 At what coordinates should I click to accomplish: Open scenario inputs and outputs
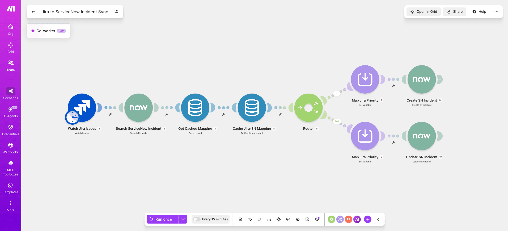[x=288, y=219]
